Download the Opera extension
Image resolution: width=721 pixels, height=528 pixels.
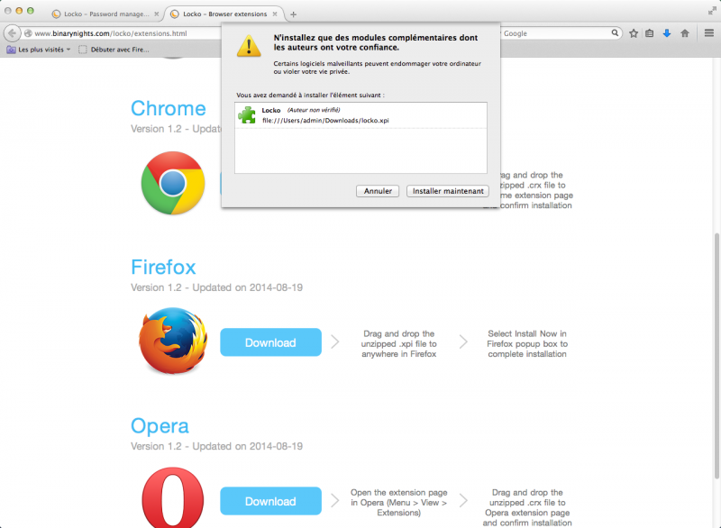[270, 501]
